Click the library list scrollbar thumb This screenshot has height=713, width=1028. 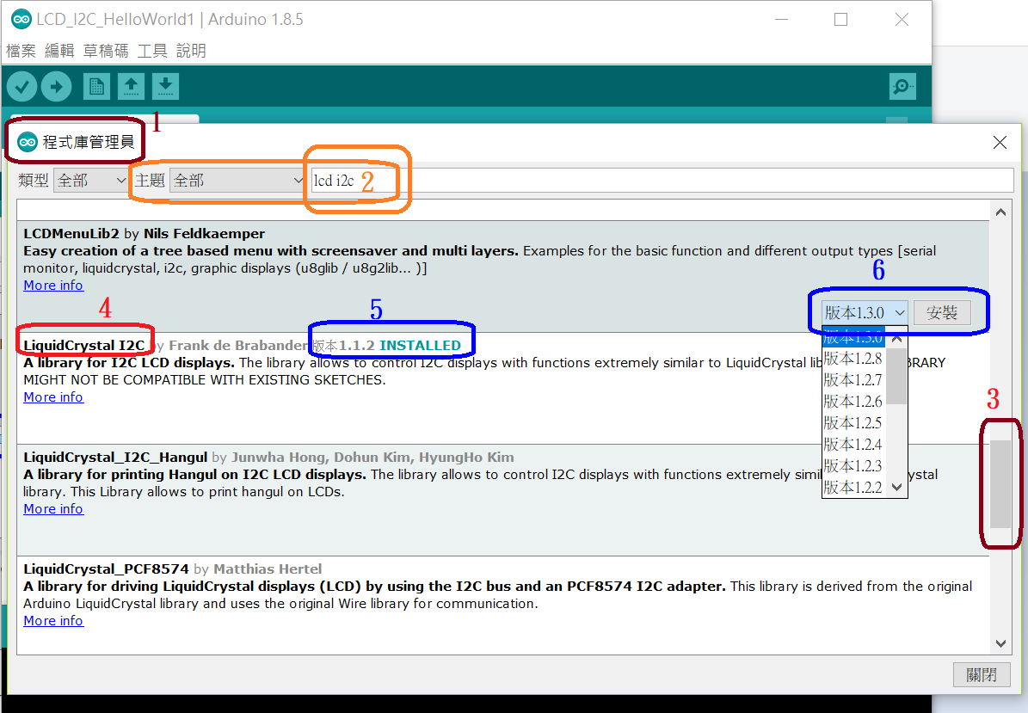tap(1000, 483)
